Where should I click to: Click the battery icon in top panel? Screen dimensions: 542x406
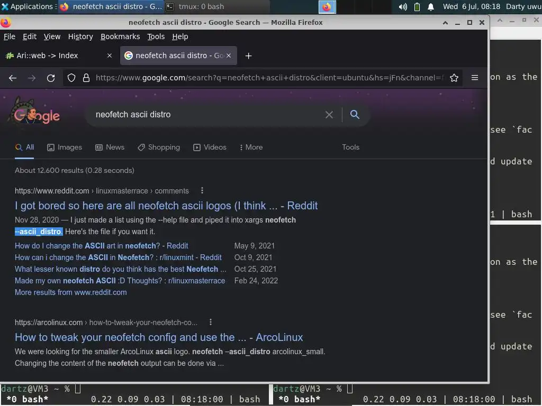pos(417,7)
